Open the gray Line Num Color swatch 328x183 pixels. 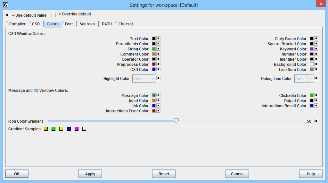312,69
